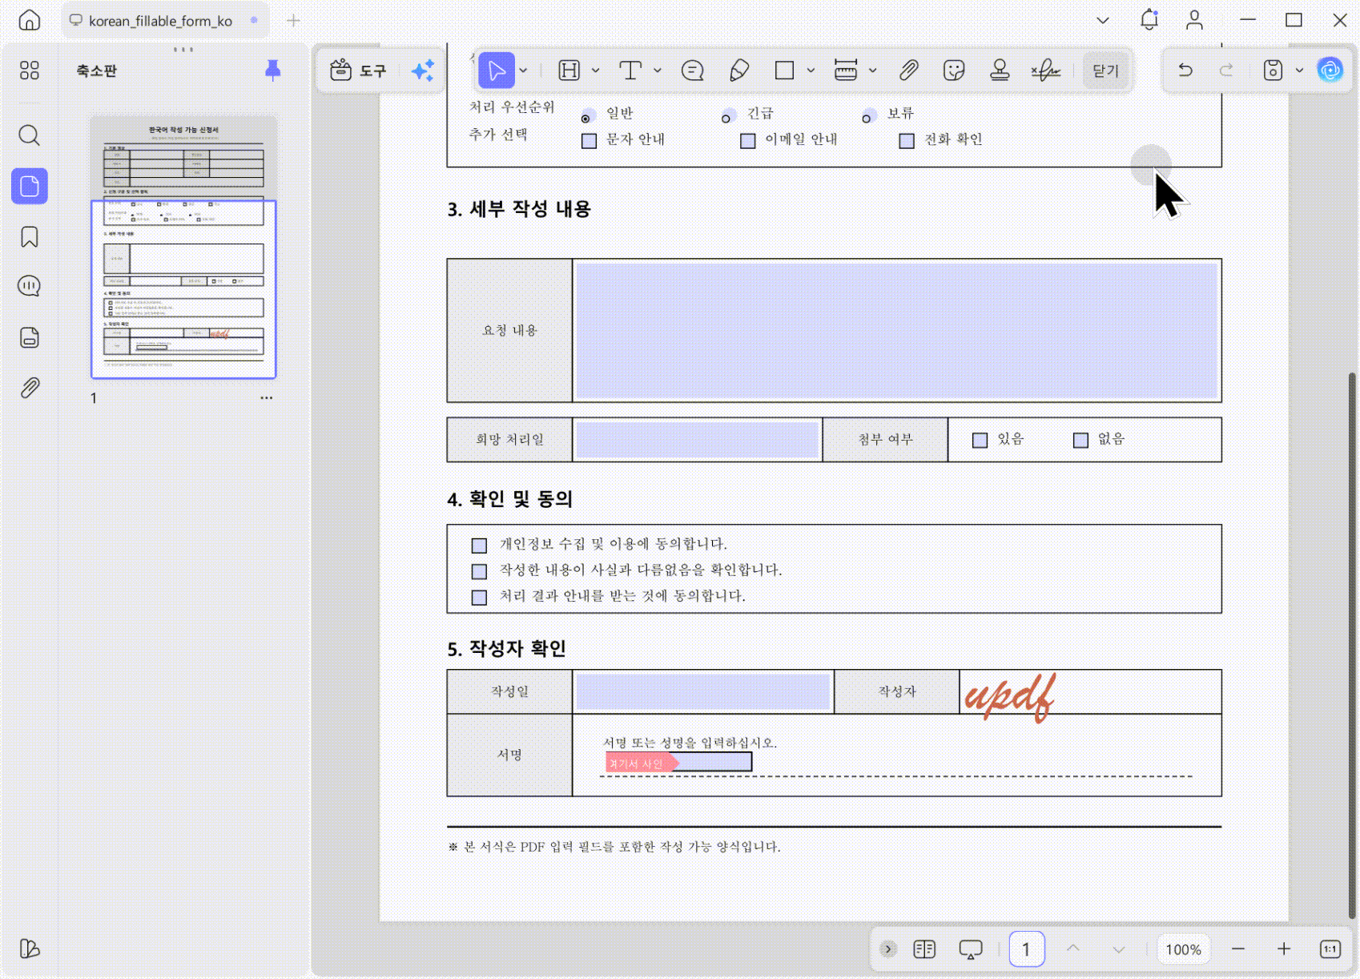Toggle two-page reading view icon
Screen dimensions: 1360x979
(924, 949)
